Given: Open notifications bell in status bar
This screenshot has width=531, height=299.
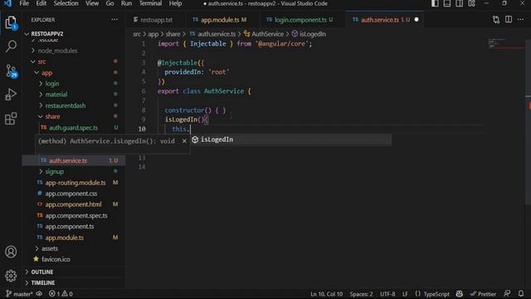Looking at the screenshot, I should pos(521,293).
